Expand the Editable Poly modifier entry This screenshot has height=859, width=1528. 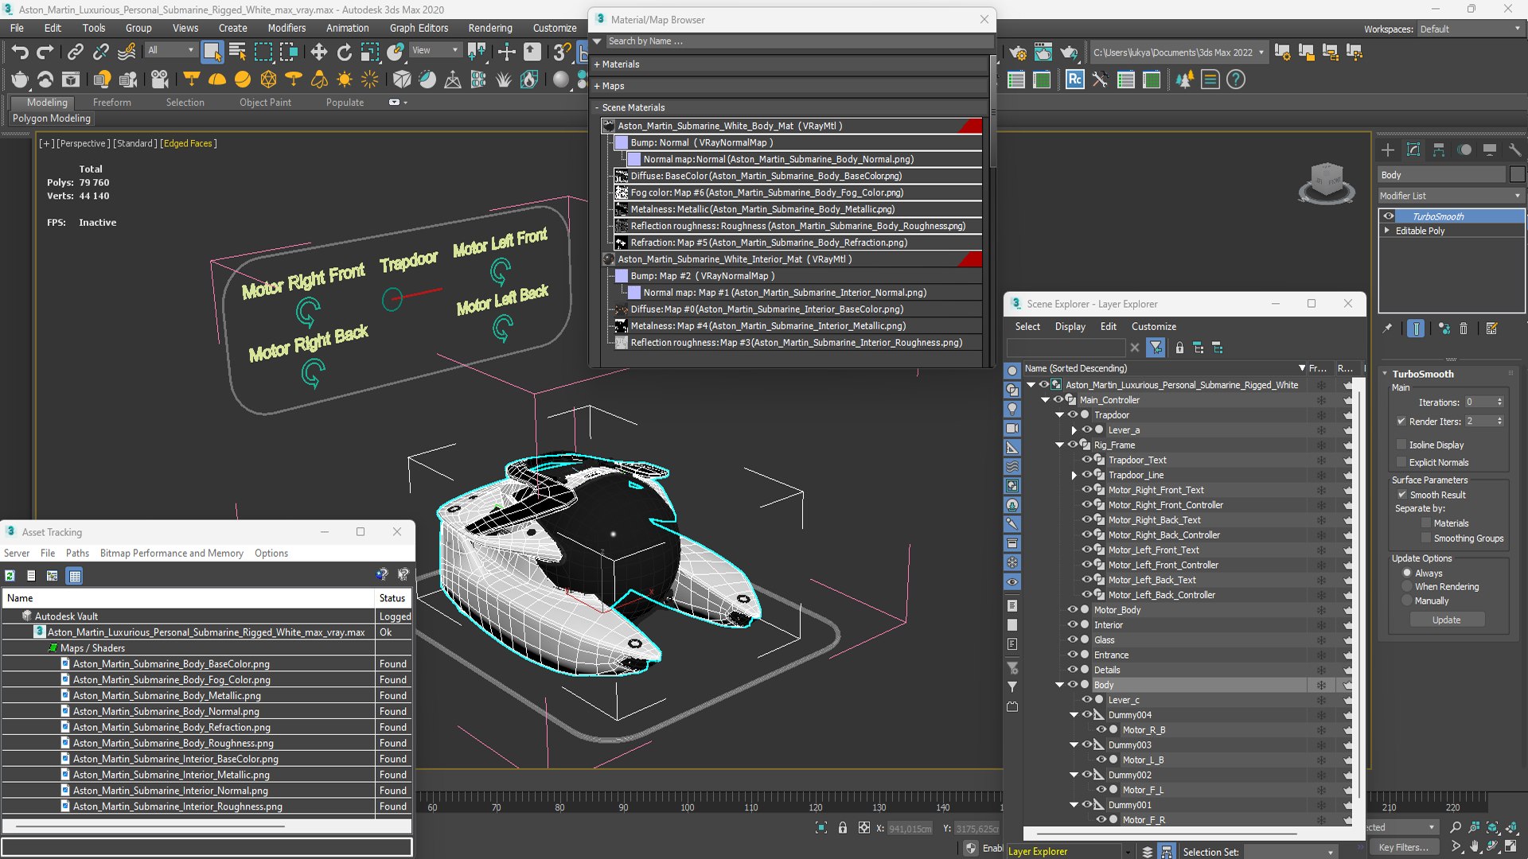[1387, 231]
